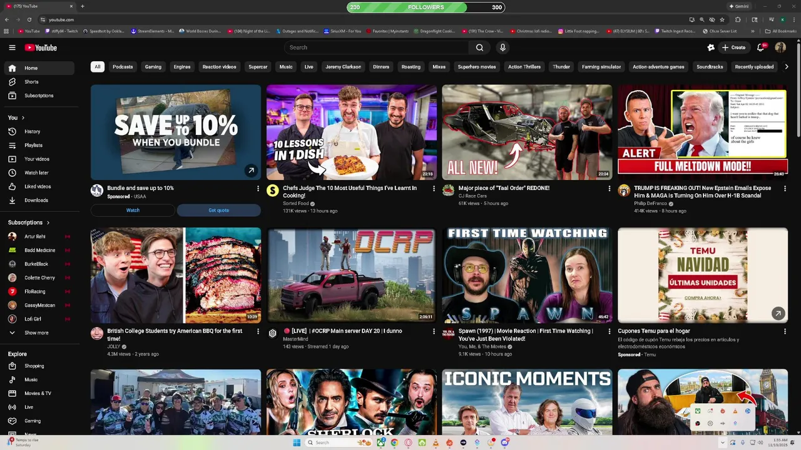Click the Watch button on USAA ad
The width and height of the screenshot is (801, 450).
click(133, 210)
